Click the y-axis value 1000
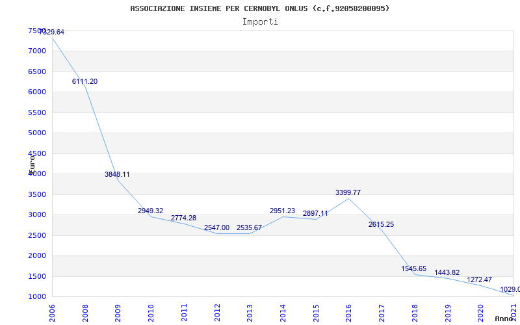This screenshot has height=325, width=520. [37, 297]
